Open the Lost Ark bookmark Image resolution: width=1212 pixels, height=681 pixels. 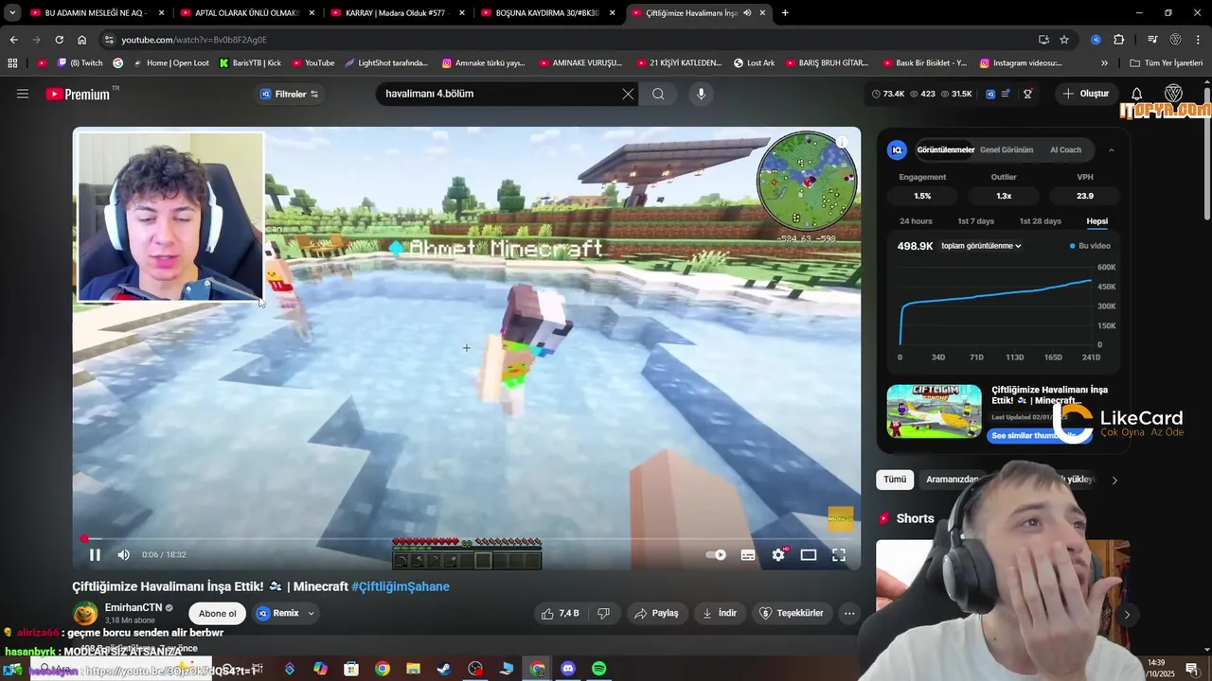pyautogui.click(x=754, y=63)
